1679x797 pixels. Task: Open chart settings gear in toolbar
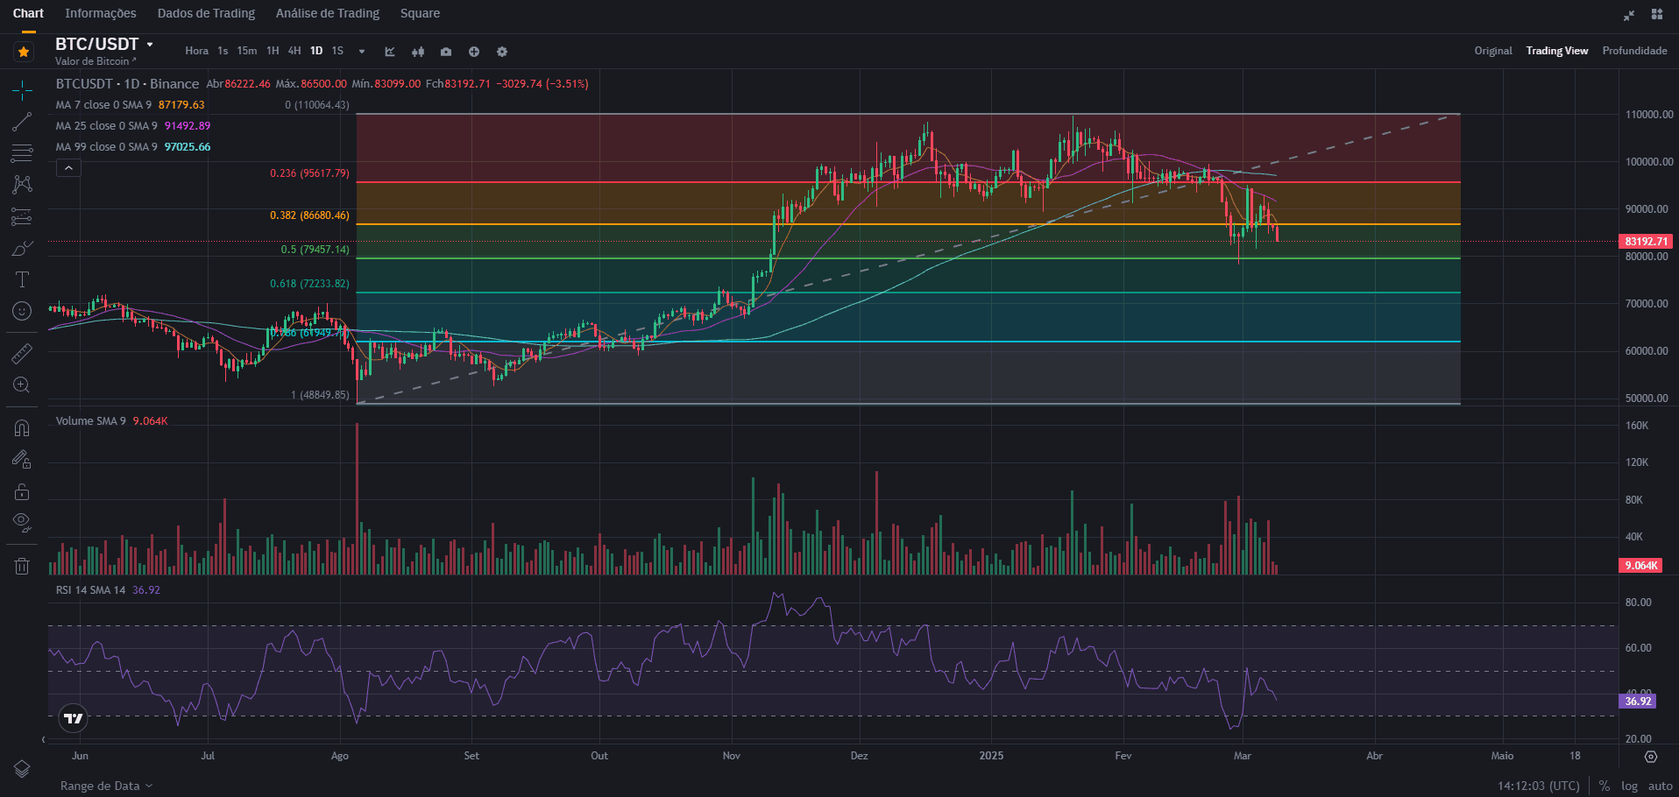point(502,52)
